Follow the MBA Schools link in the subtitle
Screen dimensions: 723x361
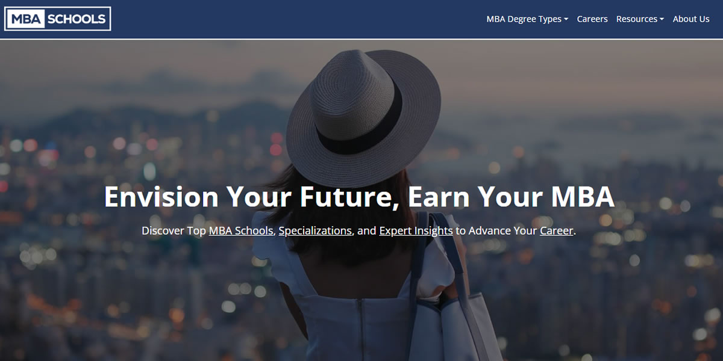point(240,230)
